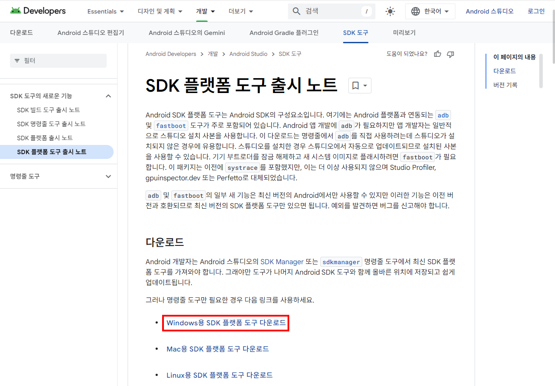Screen dimensions: 555x386
Task: Switch to the 미리보기 tab
Action: pyautogui.click(x=404, y=33)
